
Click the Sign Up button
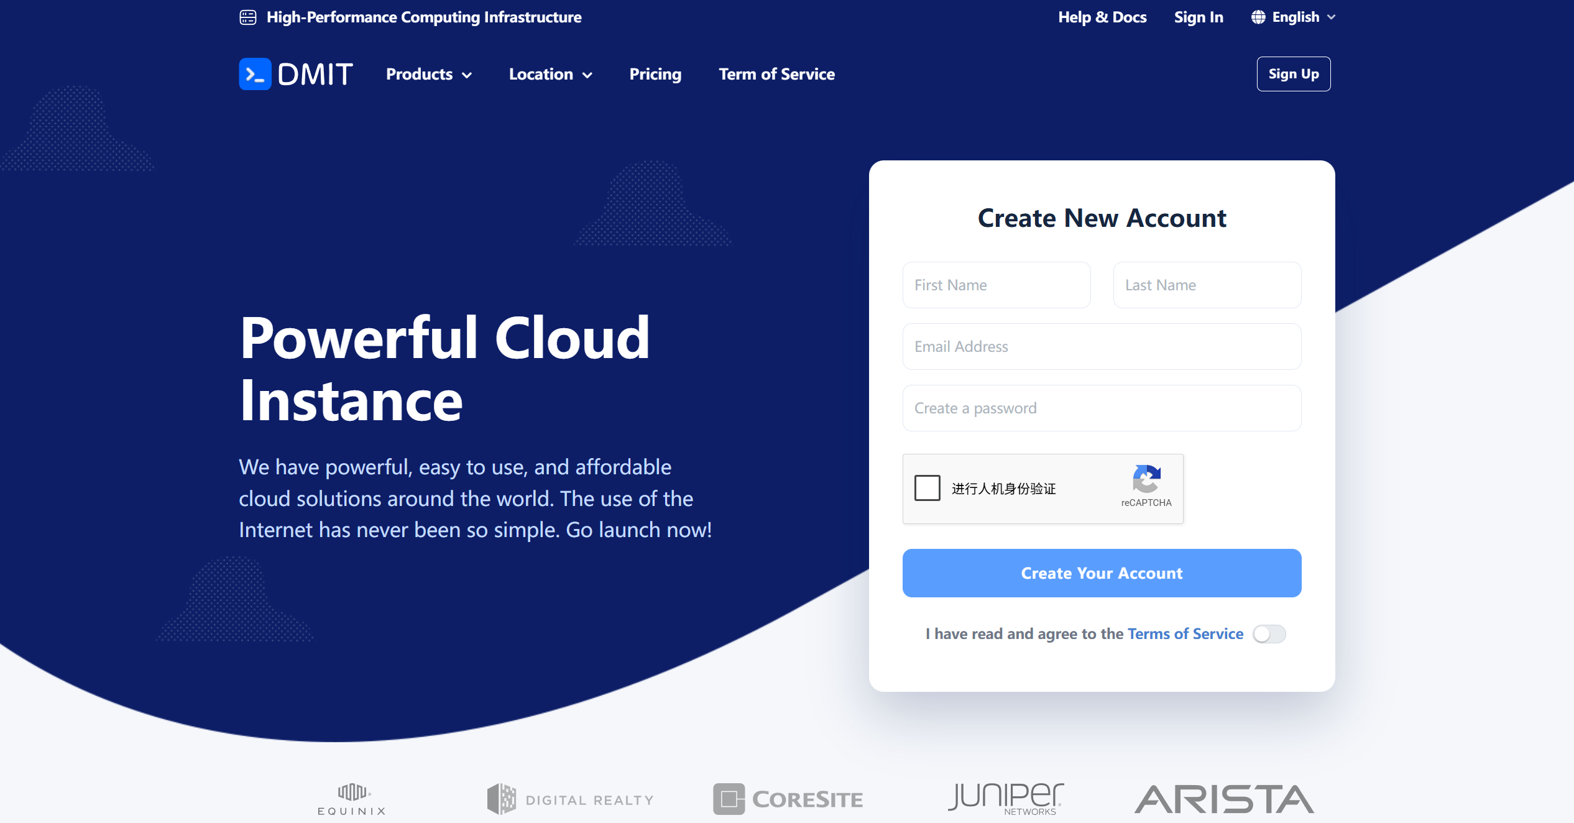point(1294,74)
